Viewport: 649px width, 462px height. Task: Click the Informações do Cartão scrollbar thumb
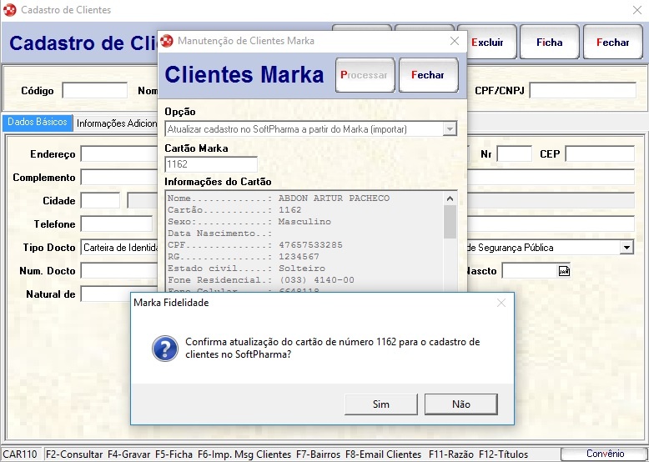pos(450,222)
